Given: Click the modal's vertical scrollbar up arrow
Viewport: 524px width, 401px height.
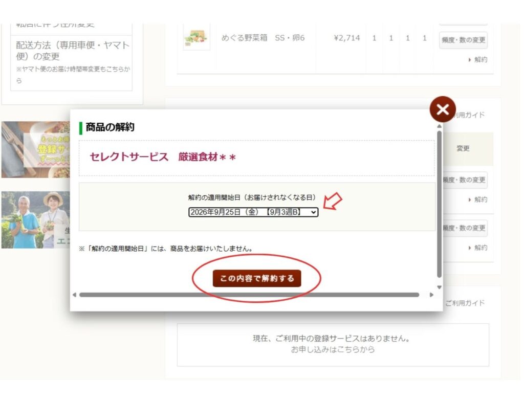Looking at the screenshot, I should click(x=439, y=126).
